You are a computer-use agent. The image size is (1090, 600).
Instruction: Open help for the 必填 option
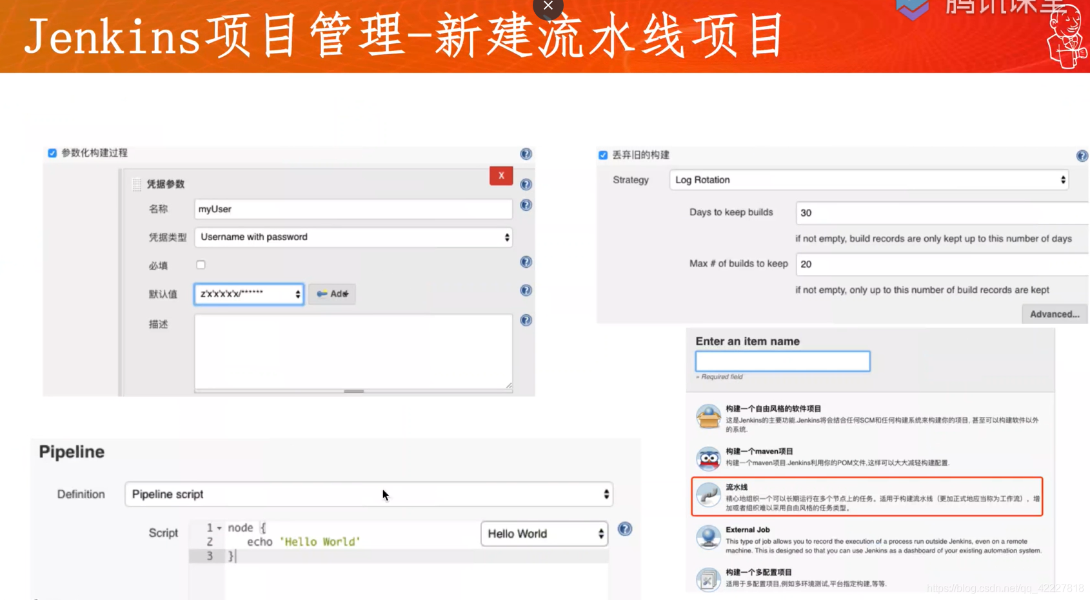526,262
